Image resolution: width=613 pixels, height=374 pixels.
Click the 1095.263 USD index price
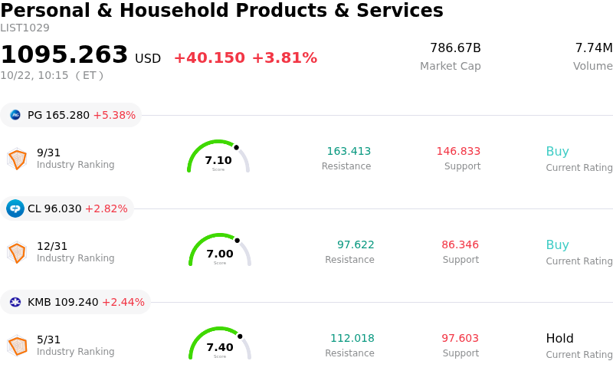[80, 54]
